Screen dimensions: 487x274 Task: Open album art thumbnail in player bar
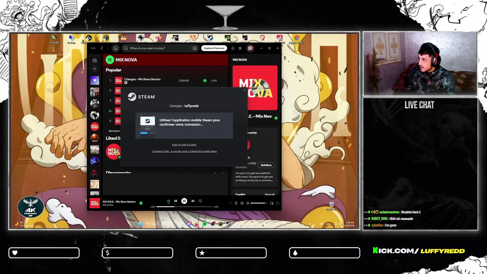click(95, 203)
